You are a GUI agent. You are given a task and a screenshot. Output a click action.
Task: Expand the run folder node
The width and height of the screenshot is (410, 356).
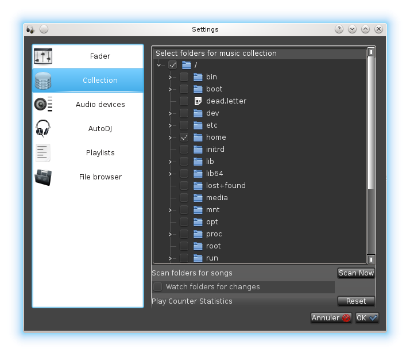click(x=170, y=258)
